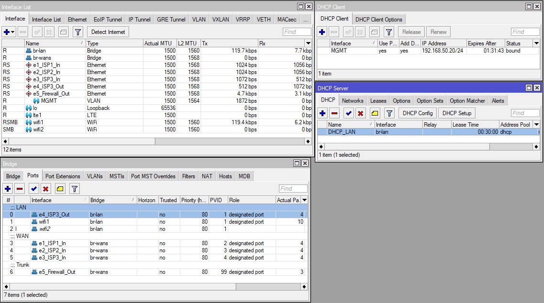The width and height of the screenshot is (544, 303).
Task: Enable selected bridge port with blue checkmark
Action: tap(33, 189)
